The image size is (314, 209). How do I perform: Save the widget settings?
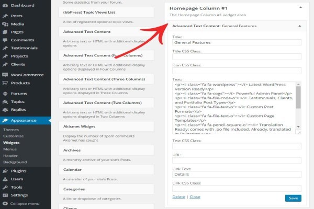click(x=293, y=198)
